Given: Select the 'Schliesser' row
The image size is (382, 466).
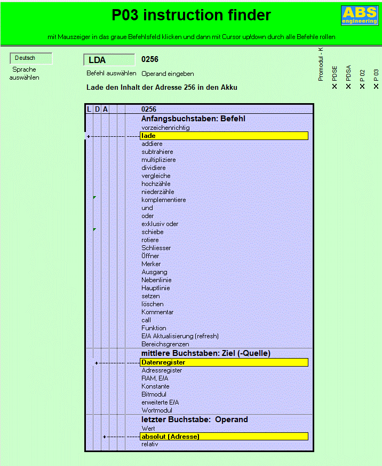Looking at the screenshot, I should [156, 248].
